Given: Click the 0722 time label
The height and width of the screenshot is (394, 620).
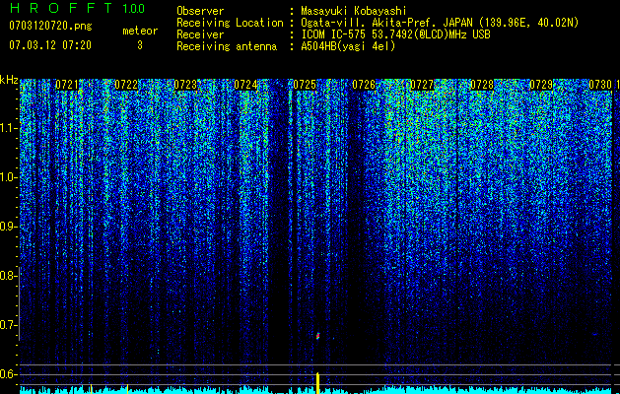Looking at the screenshot, I should (x=126, y=85).
